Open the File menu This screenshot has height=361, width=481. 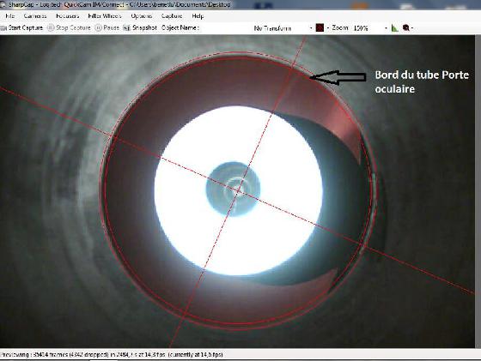click(9, 16)
